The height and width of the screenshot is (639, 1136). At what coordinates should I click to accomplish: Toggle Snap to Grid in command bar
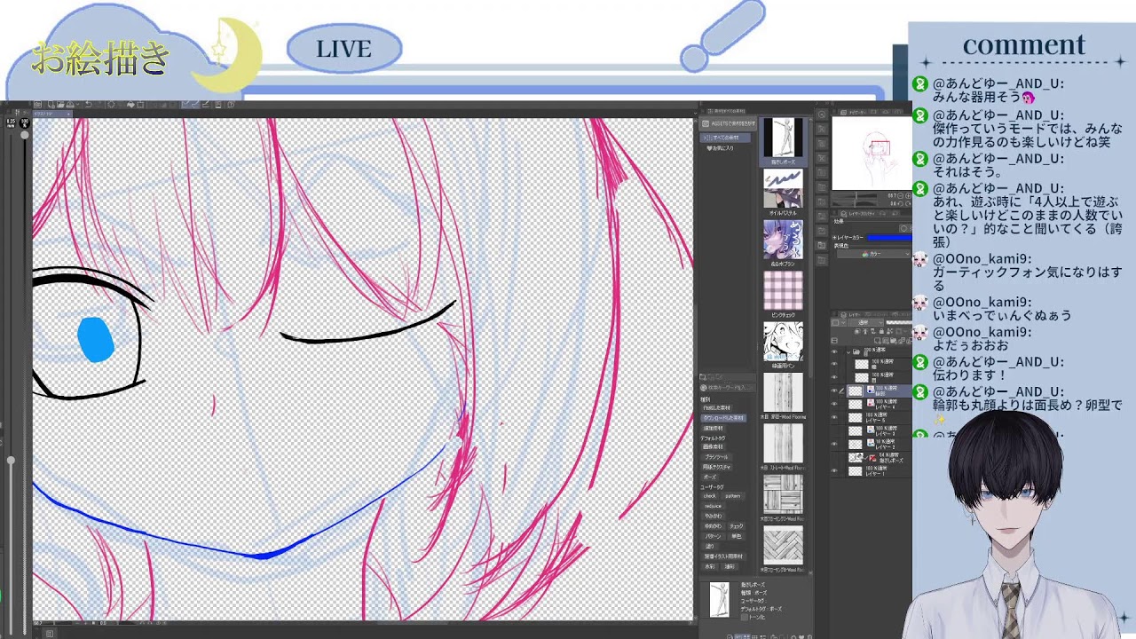(x=206, y=104)
